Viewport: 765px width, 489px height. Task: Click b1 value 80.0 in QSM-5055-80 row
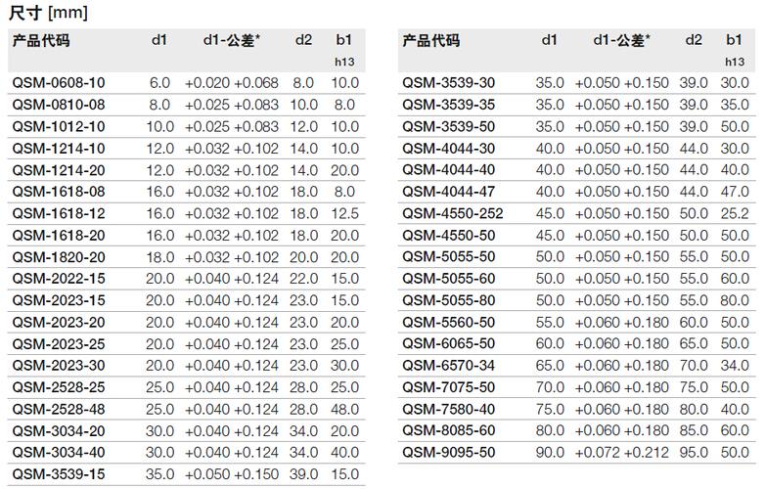pos(735,300)
